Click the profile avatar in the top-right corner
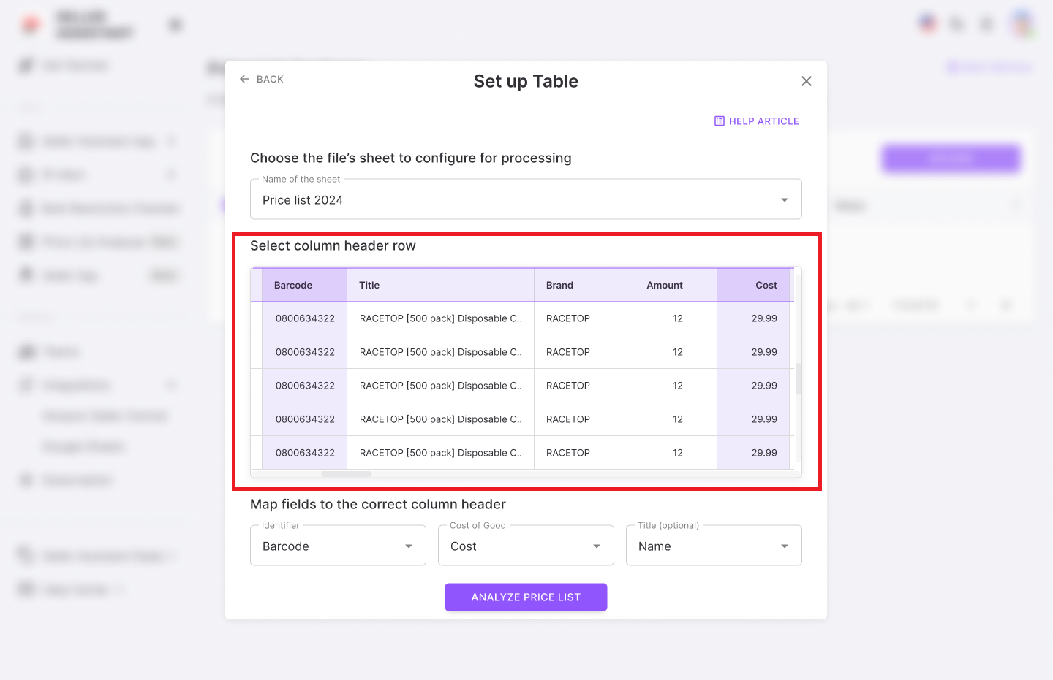This screenshot has height=680, width=1053. [1023, 23]
